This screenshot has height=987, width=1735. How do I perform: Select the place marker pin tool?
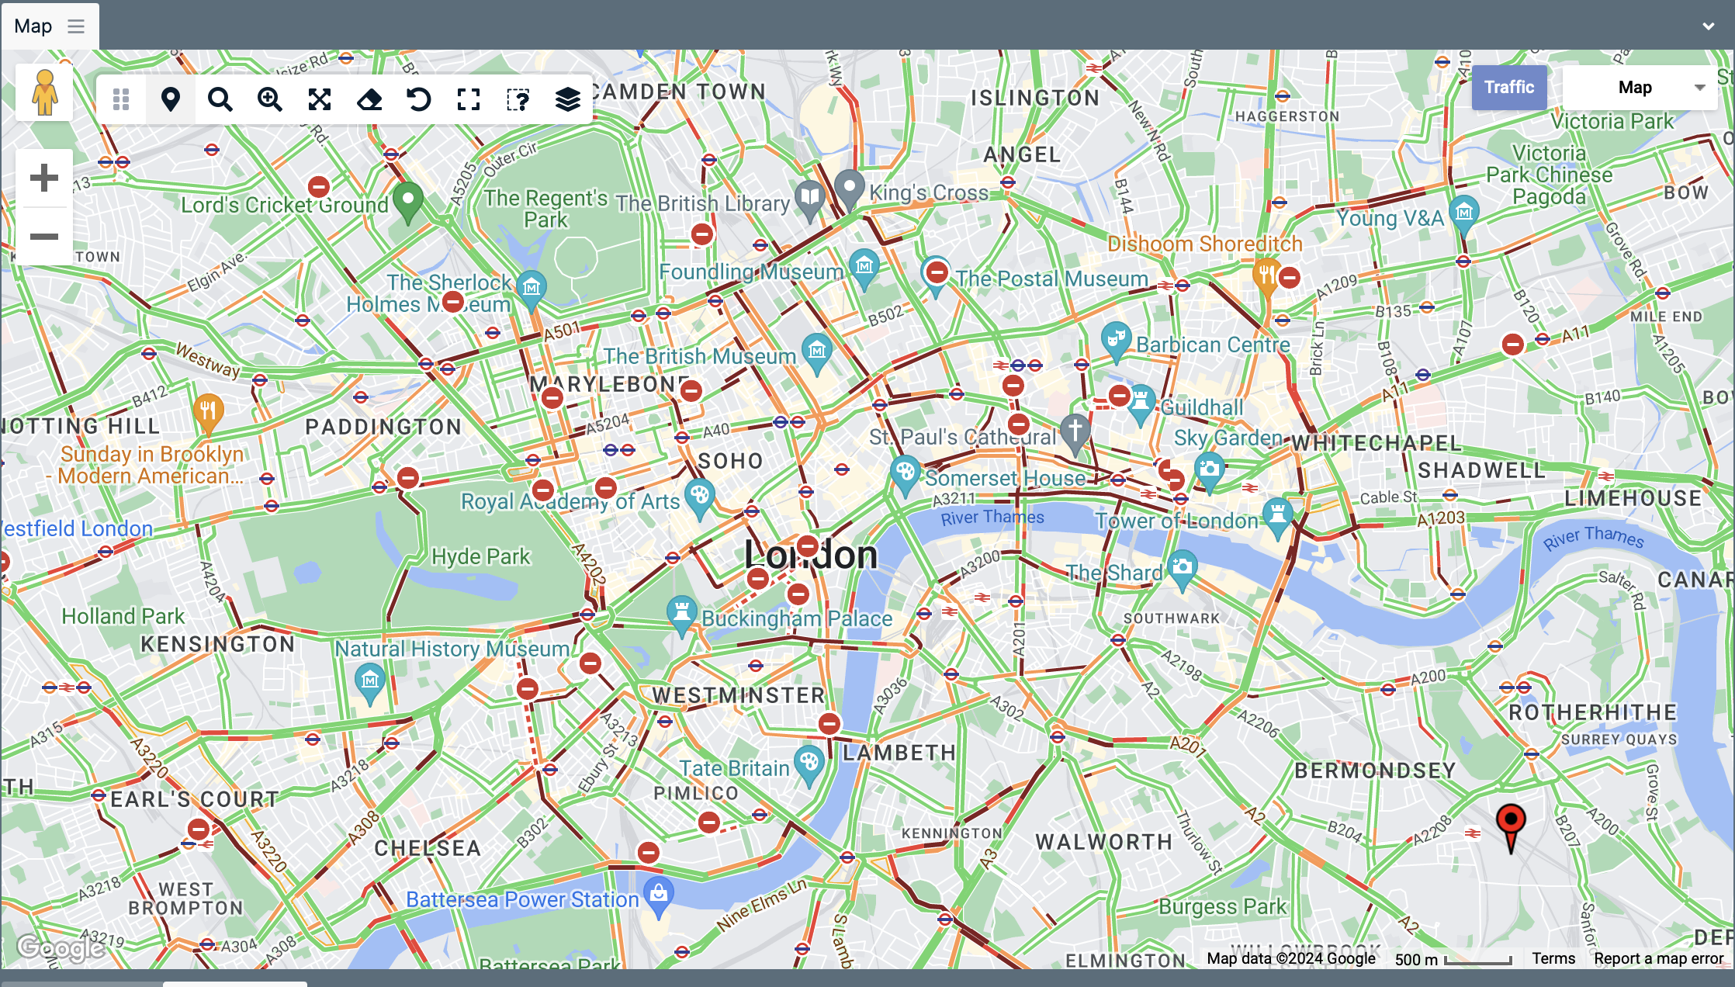click(171, 99)
